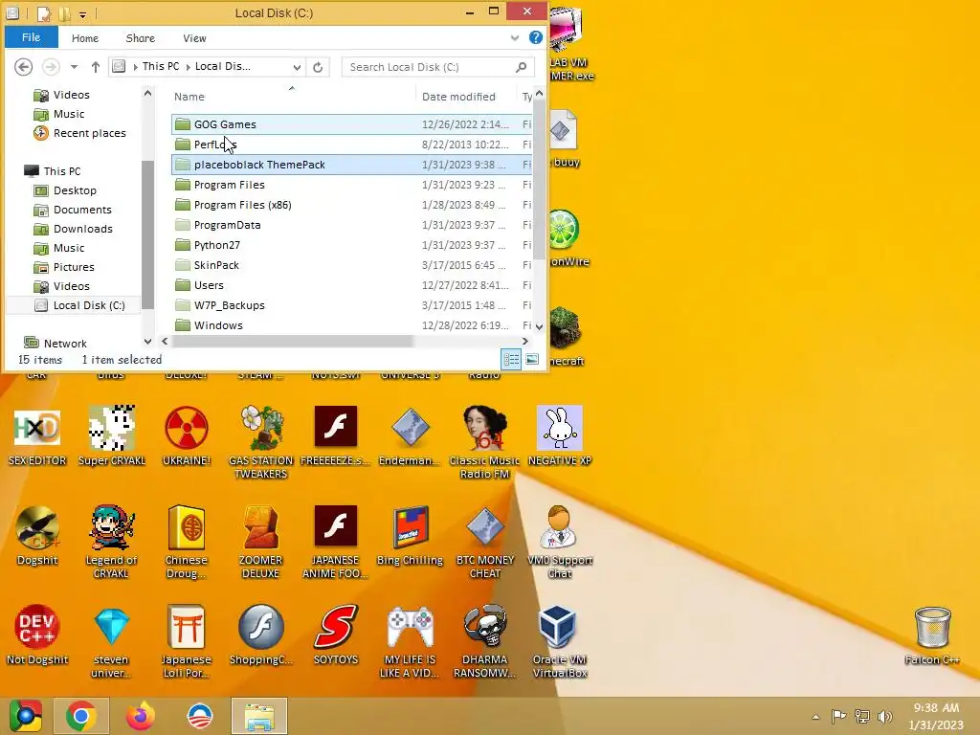Refresh the Local Disk folder view
This screenshot has height=735, width=980.
tap(318, 67)
